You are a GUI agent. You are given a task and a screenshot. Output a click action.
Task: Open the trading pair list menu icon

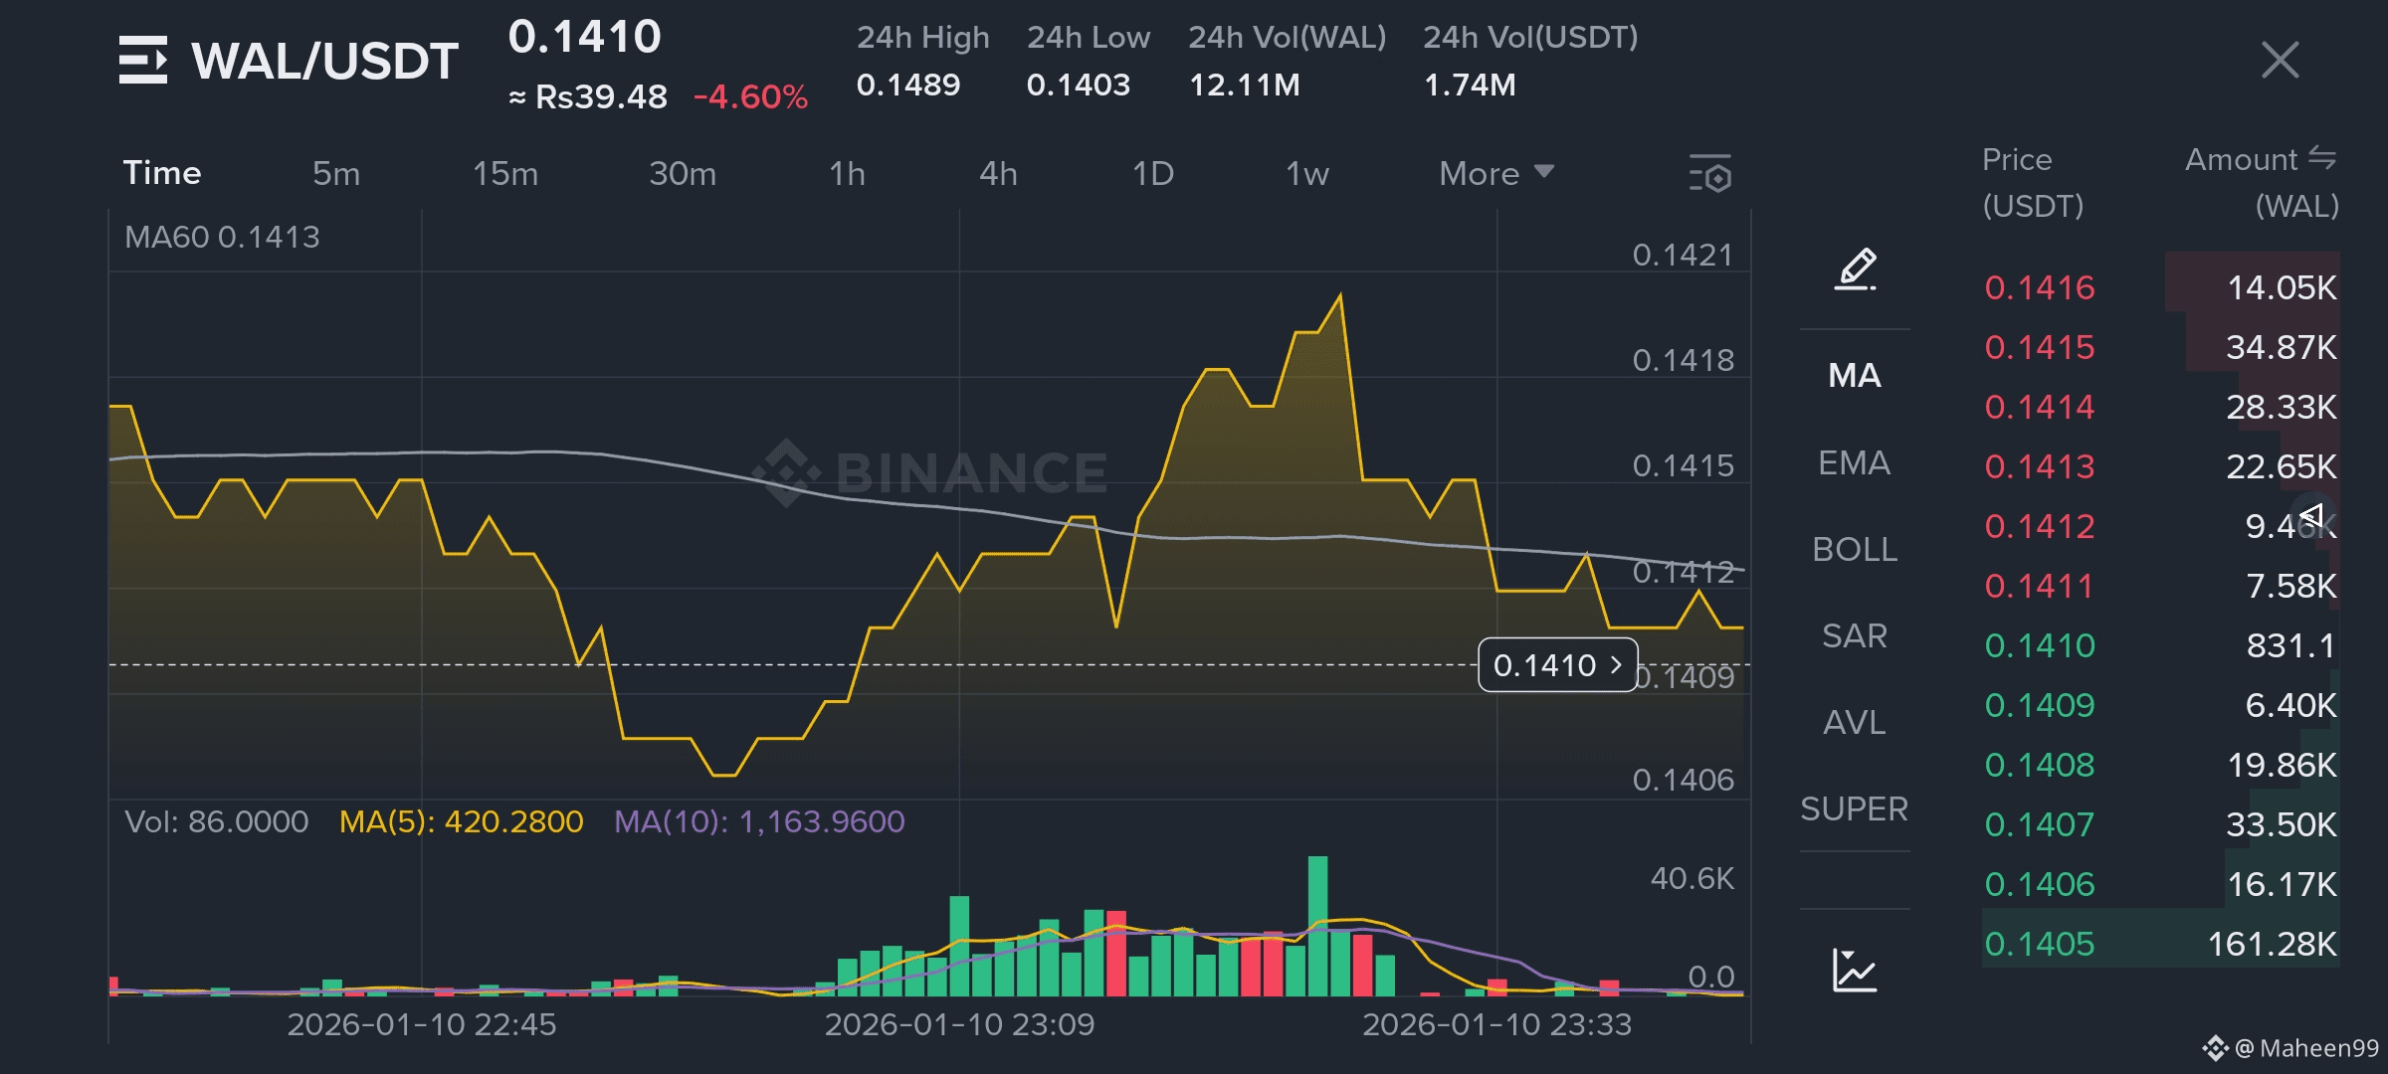tap(143, 60)
